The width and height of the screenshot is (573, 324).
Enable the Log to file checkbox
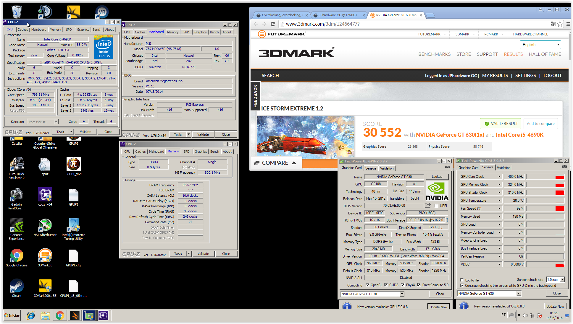tap(462, 280)
